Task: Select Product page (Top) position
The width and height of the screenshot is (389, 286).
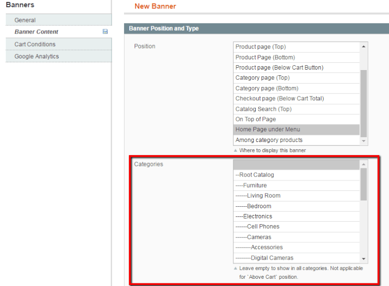Action: (x=261, y=47)
